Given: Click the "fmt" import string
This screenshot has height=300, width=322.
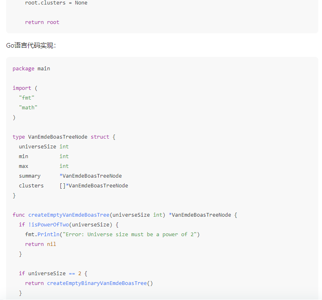Looking at the screenshot, I should (27, 98).
